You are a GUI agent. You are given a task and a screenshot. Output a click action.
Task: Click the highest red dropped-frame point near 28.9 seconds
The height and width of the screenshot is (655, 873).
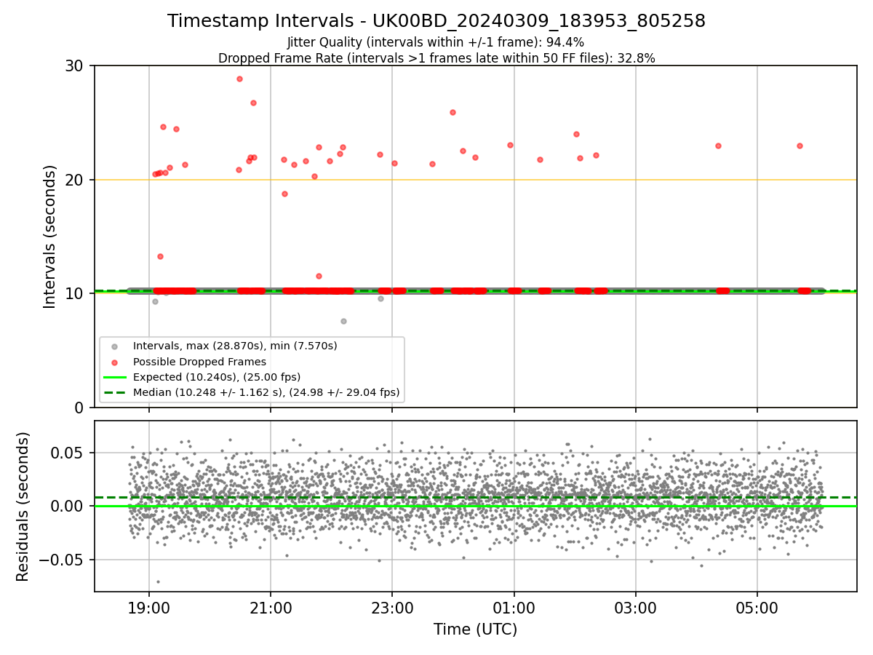[239, 79]
